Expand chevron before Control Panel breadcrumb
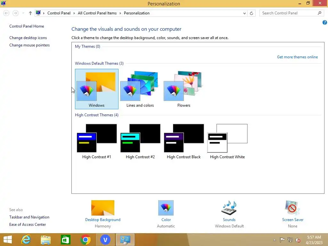Image resolution: width=328 pixels, height=246 pixels. [44, 13]
